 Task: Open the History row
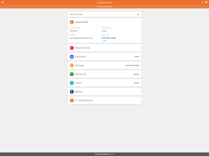pos(104,92)
